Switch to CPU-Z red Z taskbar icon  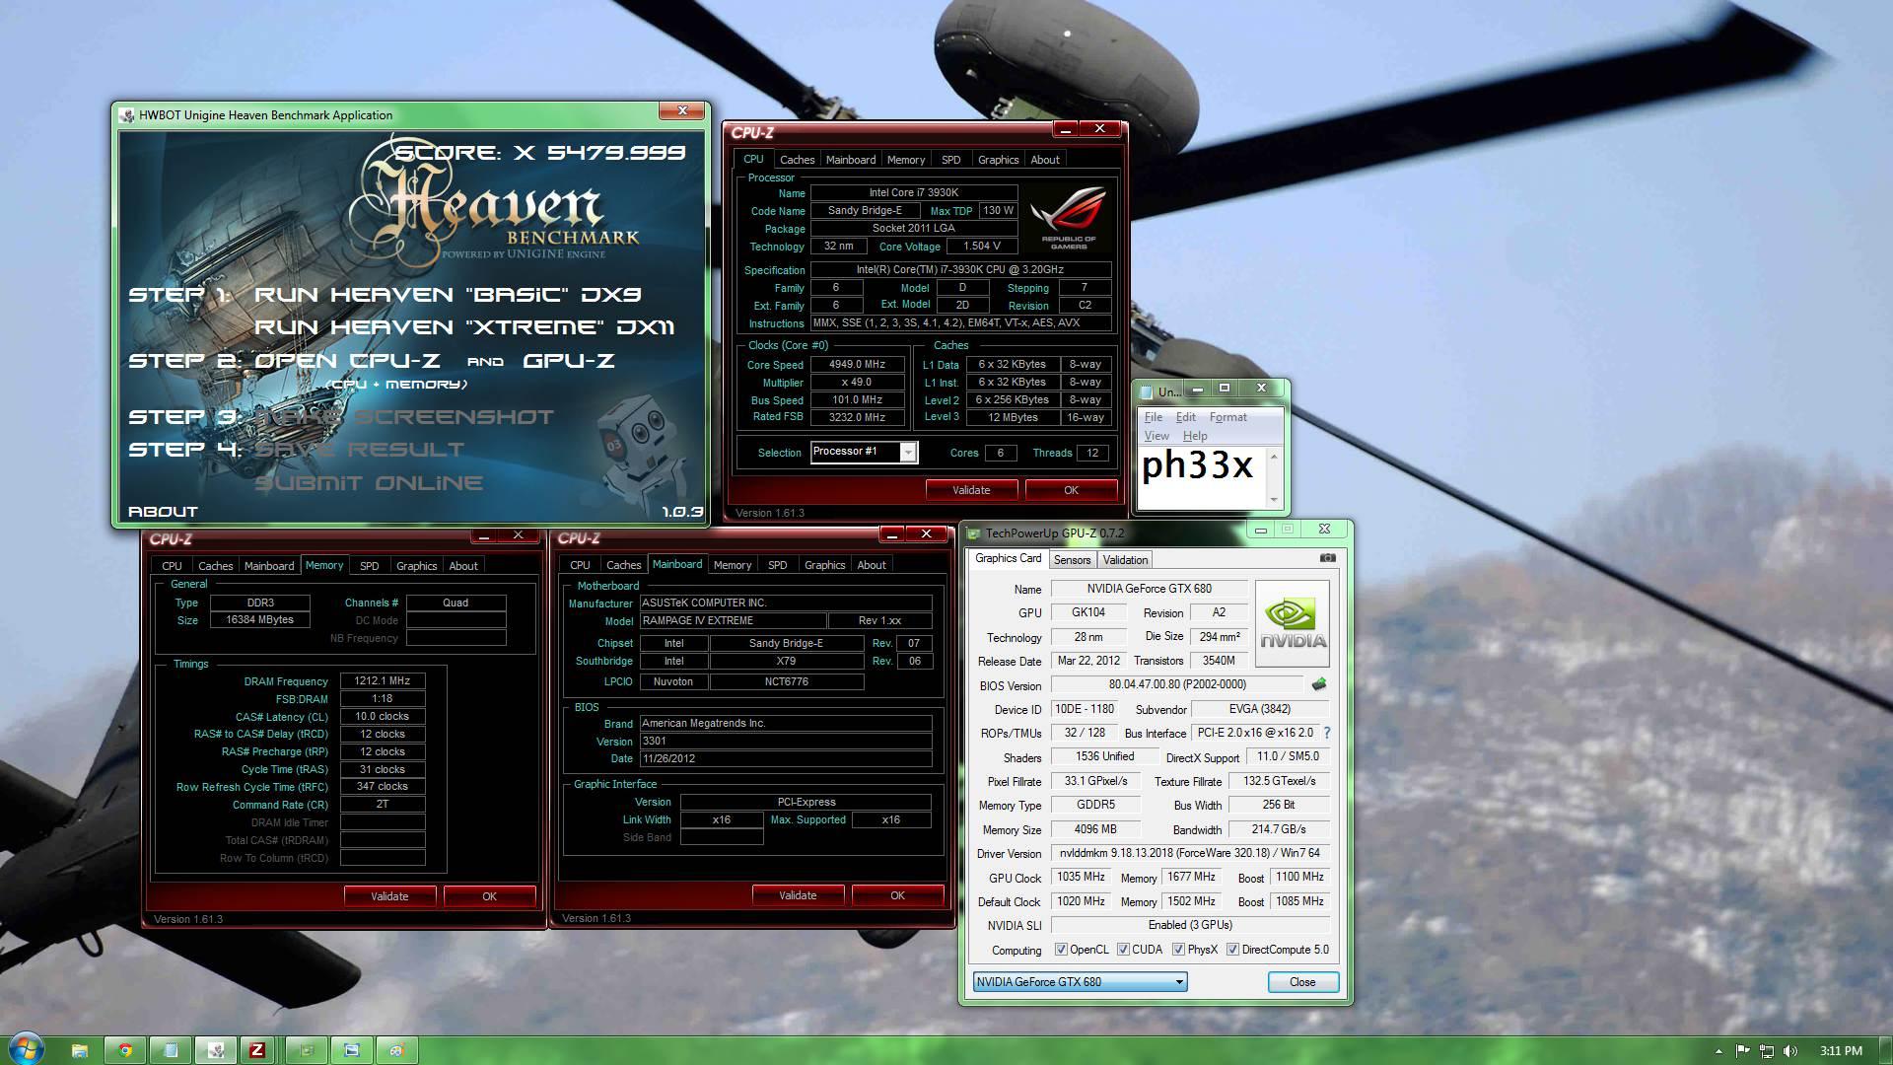click(256, 1050)
